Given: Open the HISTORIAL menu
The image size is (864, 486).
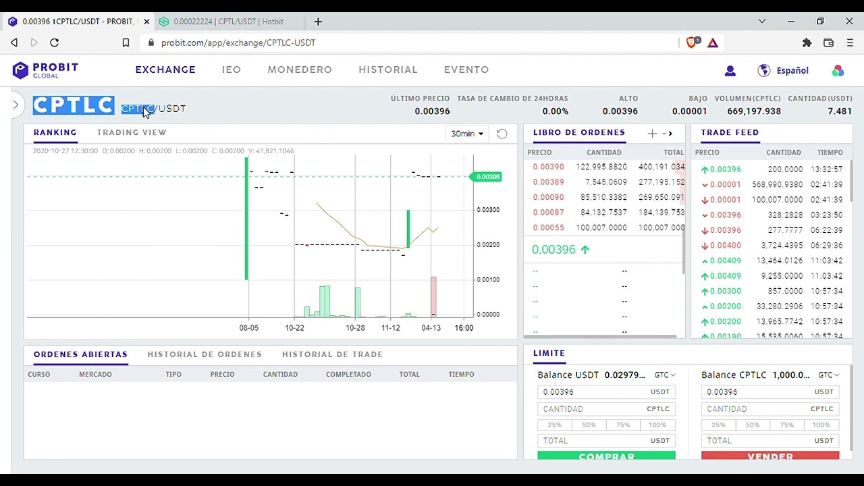Looking at the screenshot, I should pyautogui.click(x=388, y=70).
